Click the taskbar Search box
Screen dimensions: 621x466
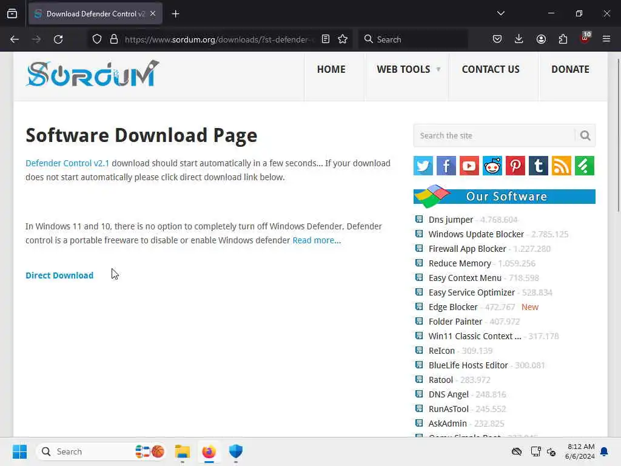[101, 451]
